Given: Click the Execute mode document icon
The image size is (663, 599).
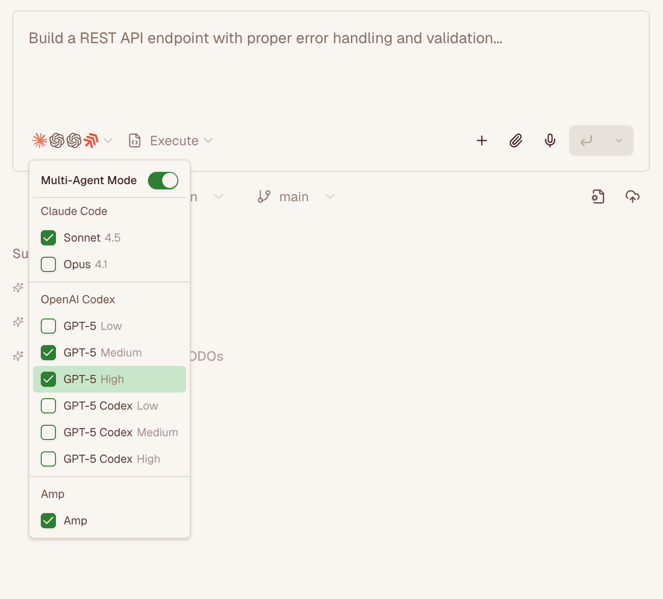Looking at the screenshot, I should pyautogui.click(x=135, y=141).
